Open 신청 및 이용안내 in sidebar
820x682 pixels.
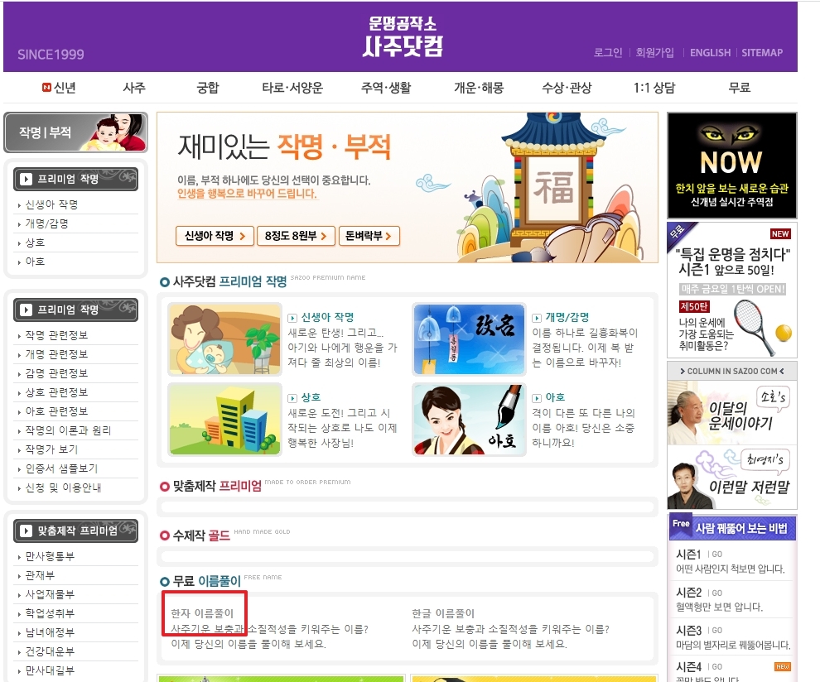[63, 487]
